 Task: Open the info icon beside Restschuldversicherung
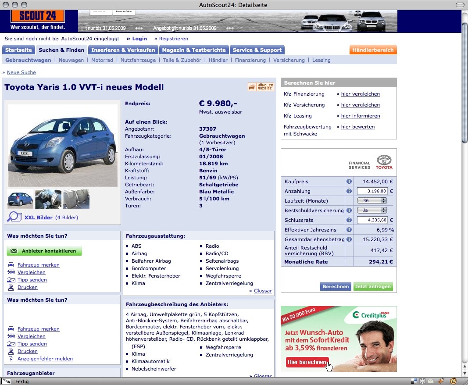click(349, 210)
